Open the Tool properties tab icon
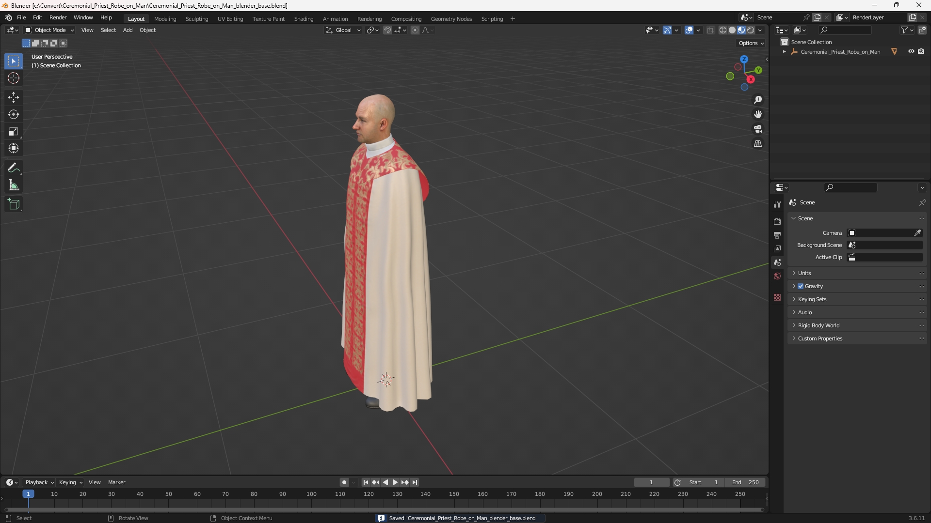The width and height of the screenshot is (931, 523). click(777, 204)
